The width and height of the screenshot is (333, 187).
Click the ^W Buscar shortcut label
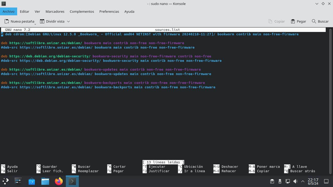(81, 167)
